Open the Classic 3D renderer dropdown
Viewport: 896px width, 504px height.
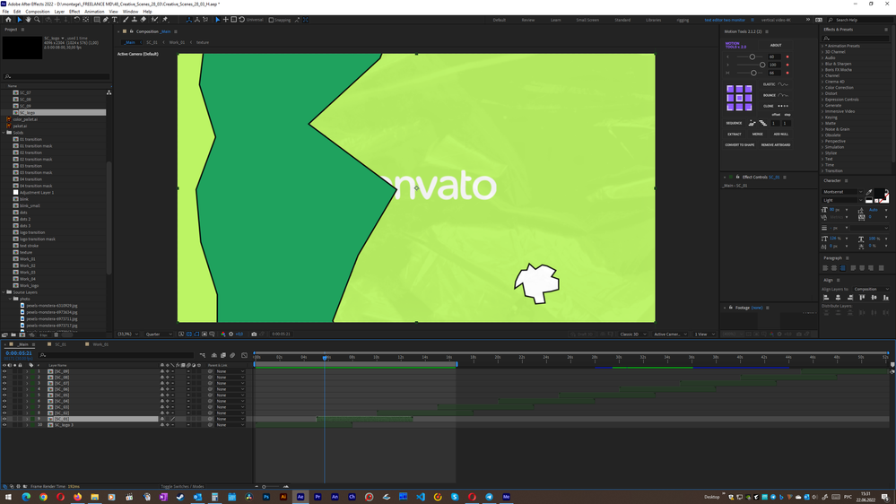click(x=632, y=334)
